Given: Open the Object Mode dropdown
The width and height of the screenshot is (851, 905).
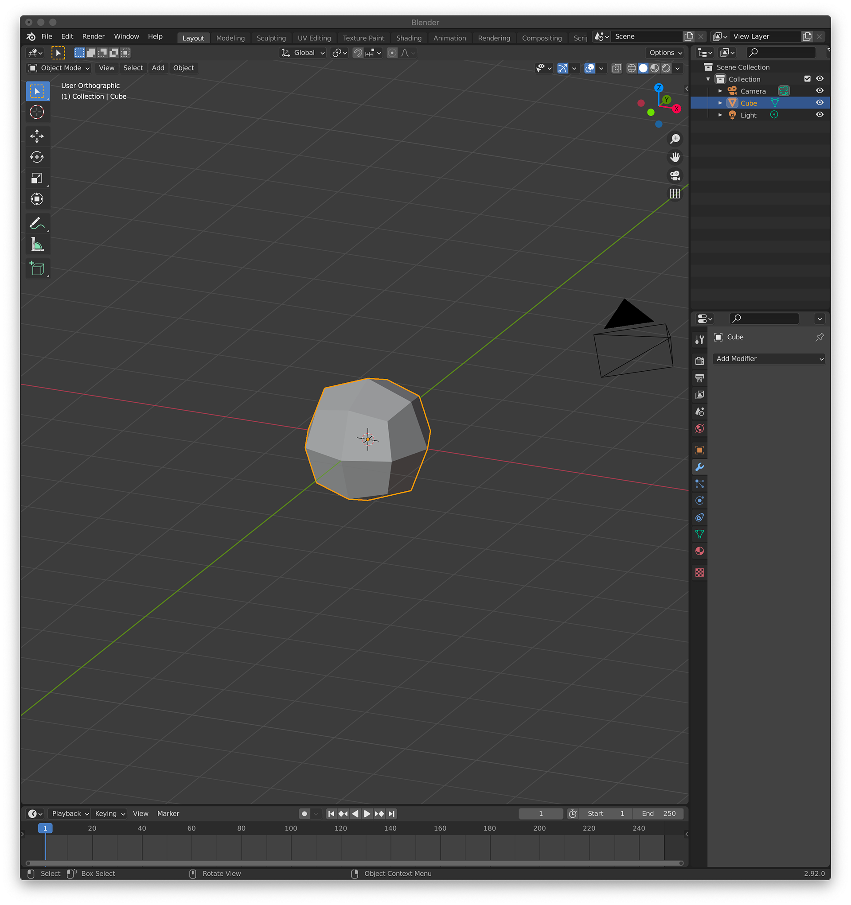Looking at the screenshot, I should click(x=59, y=68).
